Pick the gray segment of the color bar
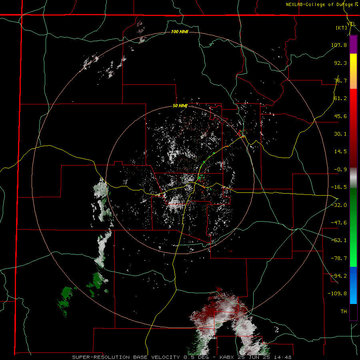Viewport: 360px width, 360px height. pyautogui.click(x=353, y=178)
